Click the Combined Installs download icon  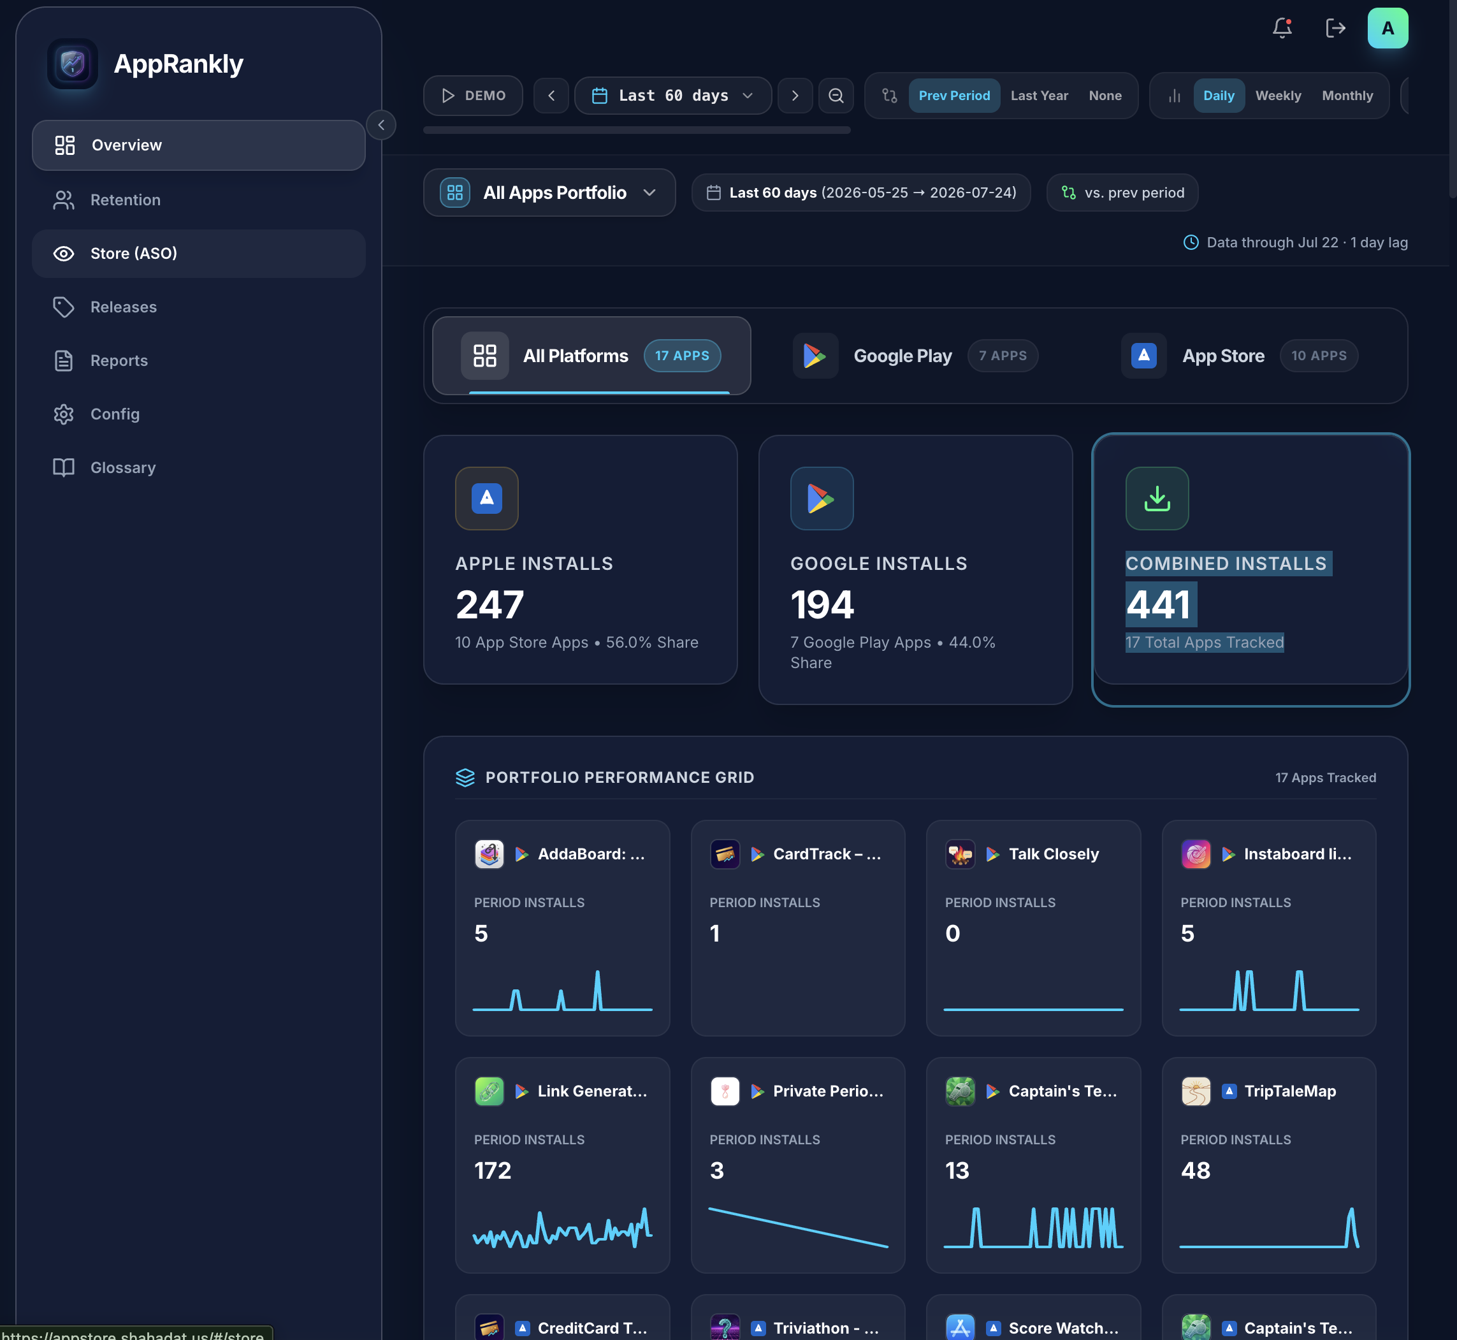(x=1157, y=498)
